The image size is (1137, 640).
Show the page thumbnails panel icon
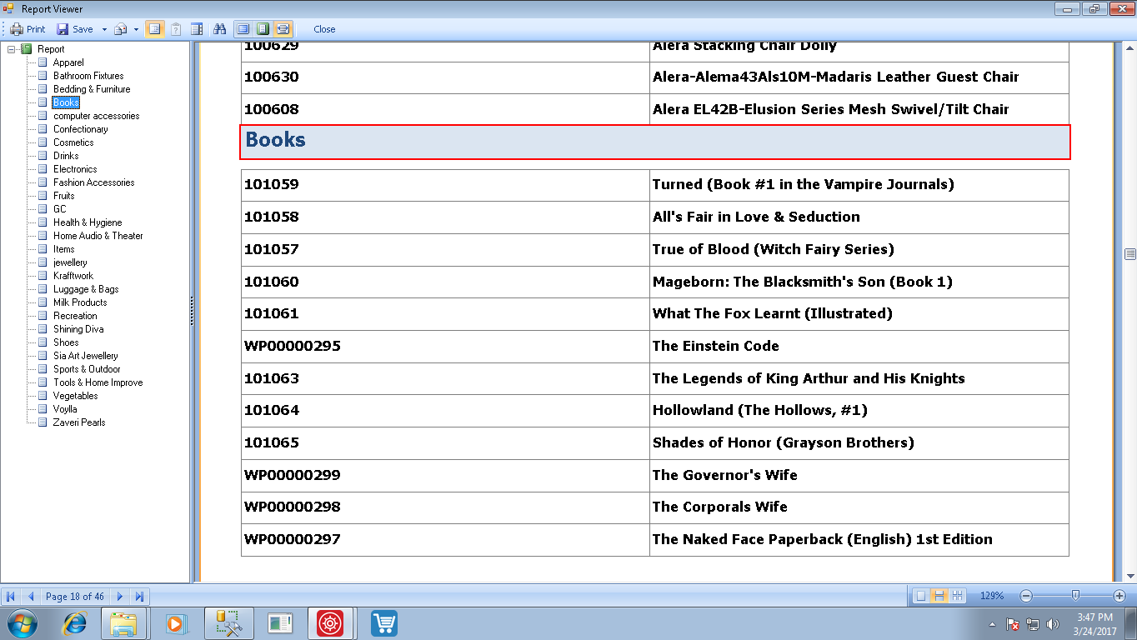197,29
